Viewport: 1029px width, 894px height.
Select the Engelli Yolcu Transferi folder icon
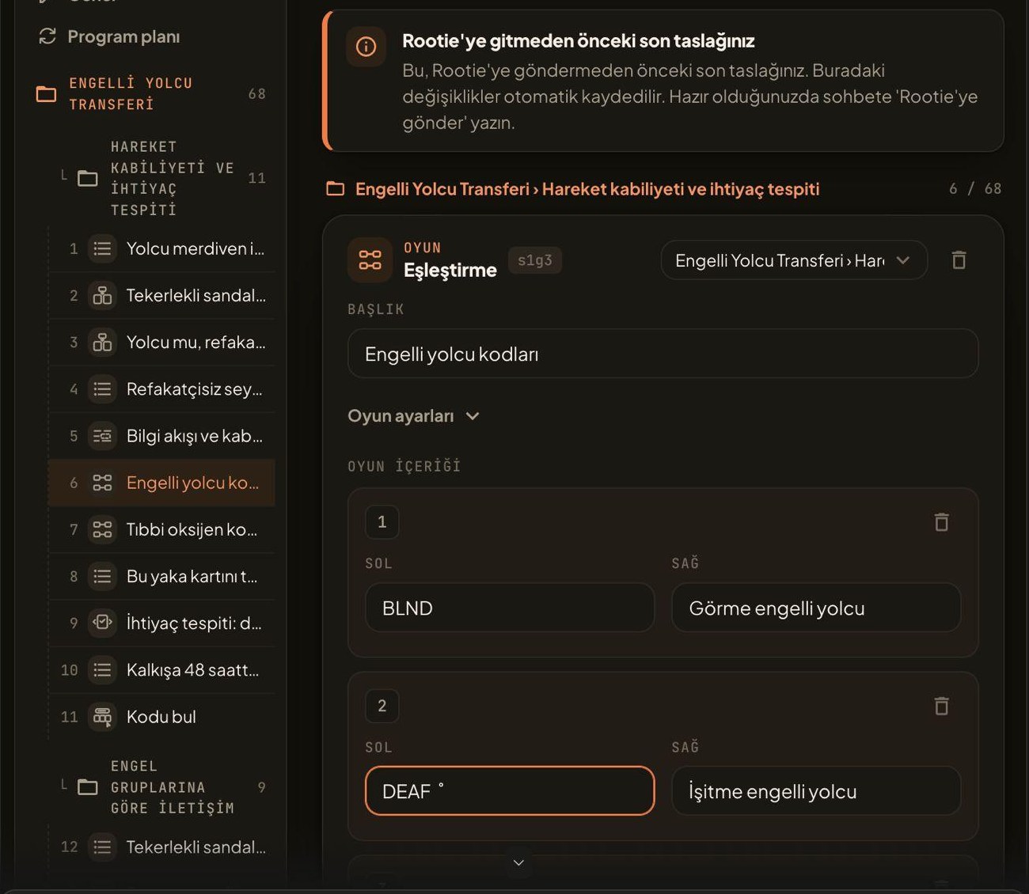[47, 94]
